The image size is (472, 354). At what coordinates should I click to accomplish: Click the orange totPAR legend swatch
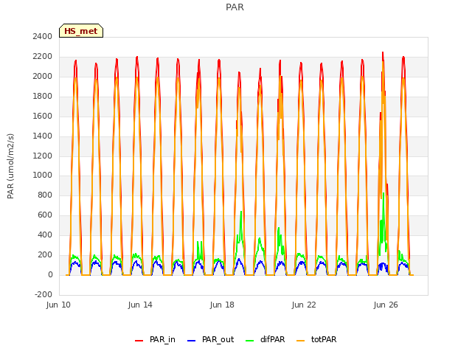pos(300,341)
